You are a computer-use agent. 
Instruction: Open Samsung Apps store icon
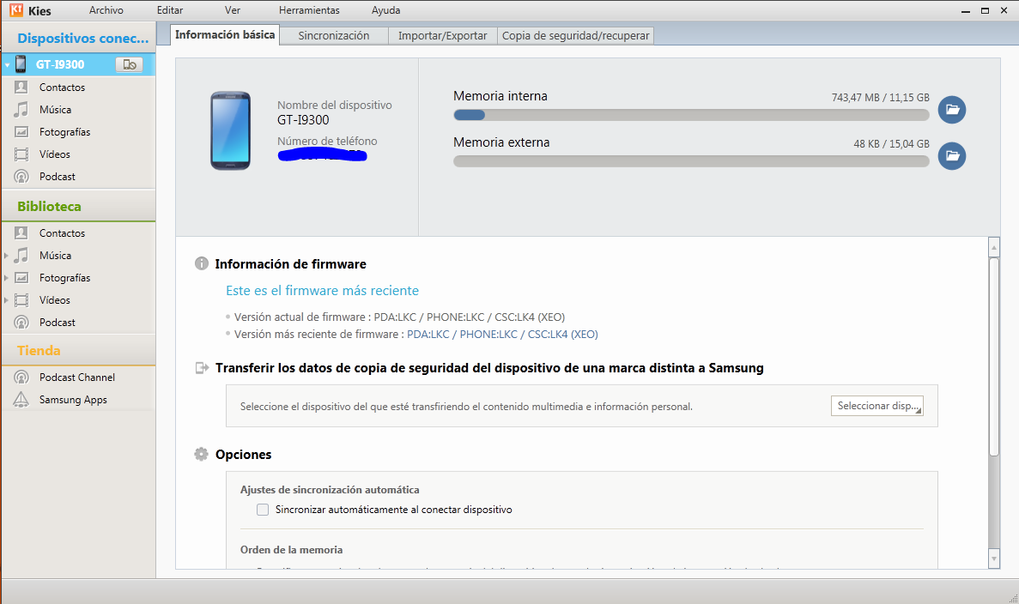pos(21,400)
